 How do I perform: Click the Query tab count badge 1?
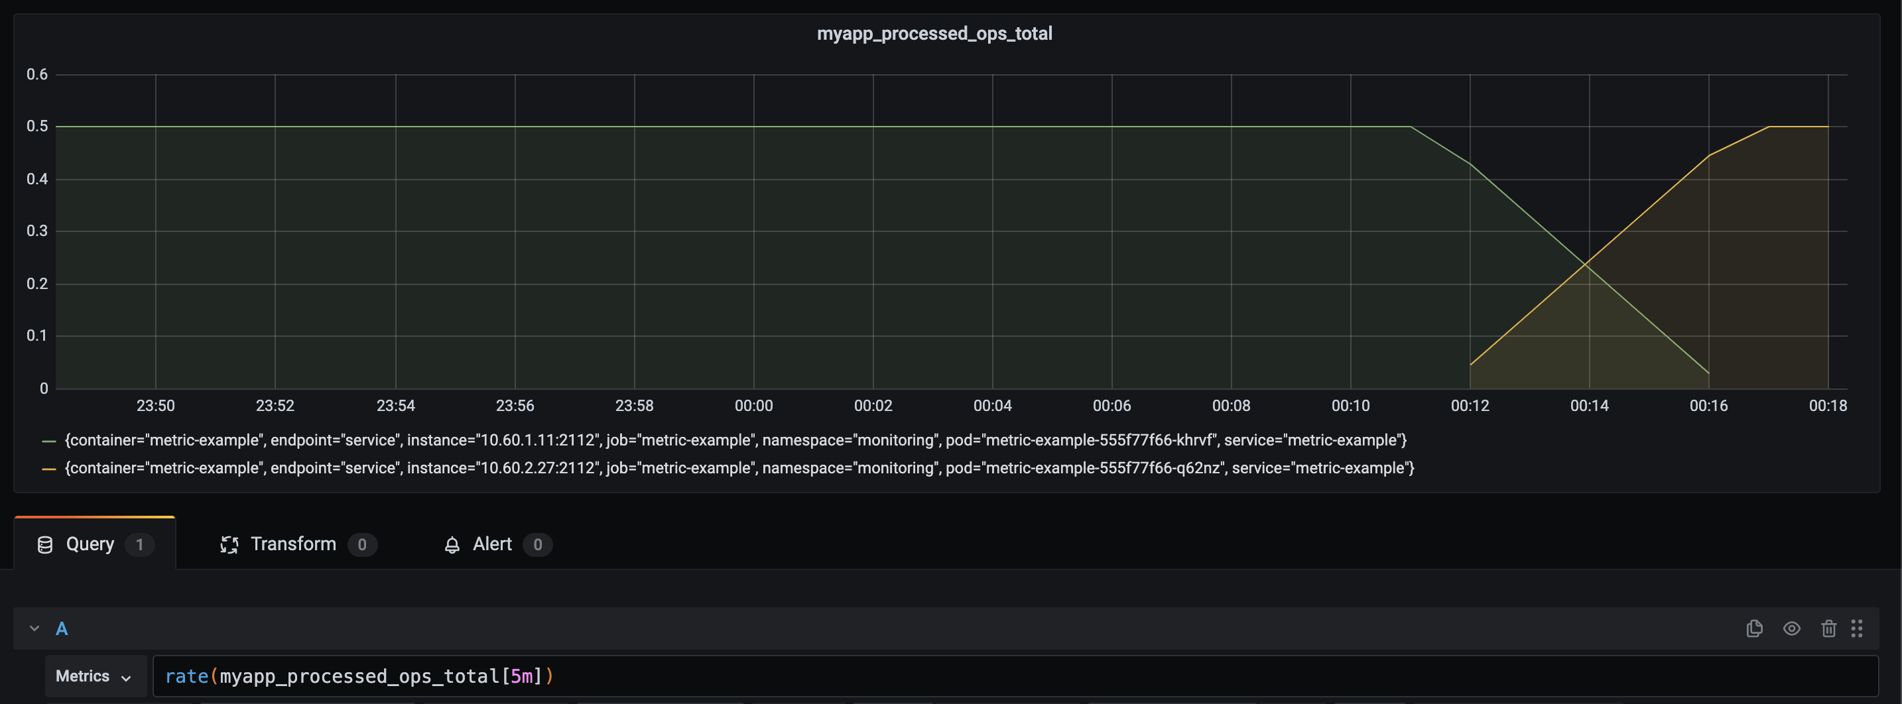[x=139, y=545]
